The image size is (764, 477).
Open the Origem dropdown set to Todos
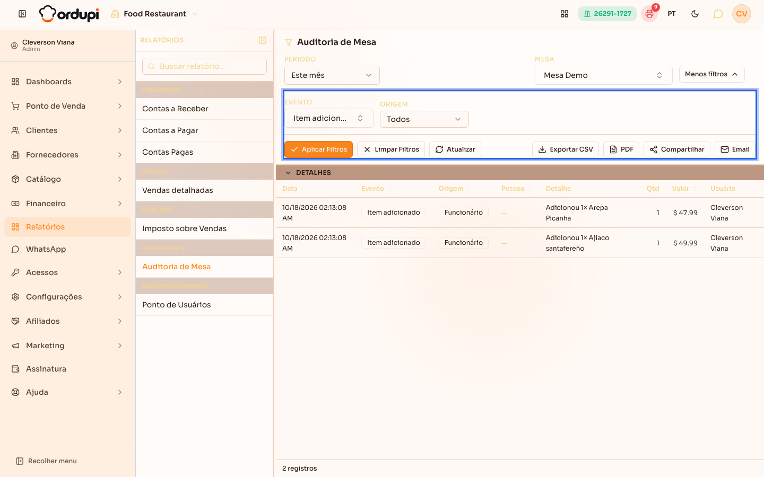click(x=424, y=119)
